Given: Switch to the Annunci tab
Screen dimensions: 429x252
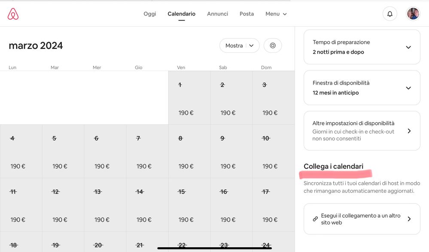Looking at the screenshot, I should point(217,14).
